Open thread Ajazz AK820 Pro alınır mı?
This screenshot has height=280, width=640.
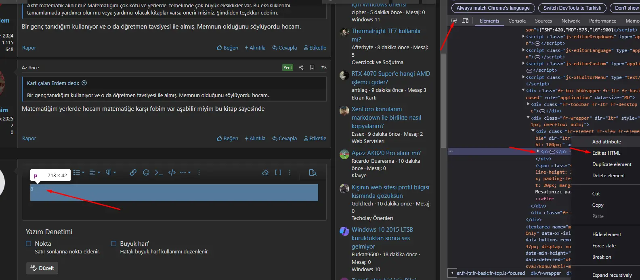coord(386,153)
